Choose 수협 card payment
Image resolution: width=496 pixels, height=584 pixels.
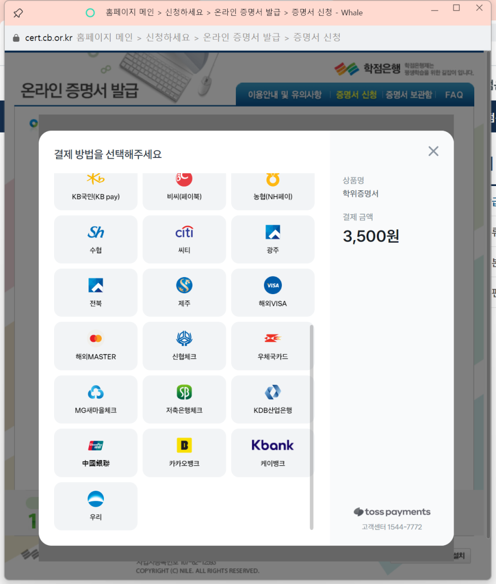(96, 239)
